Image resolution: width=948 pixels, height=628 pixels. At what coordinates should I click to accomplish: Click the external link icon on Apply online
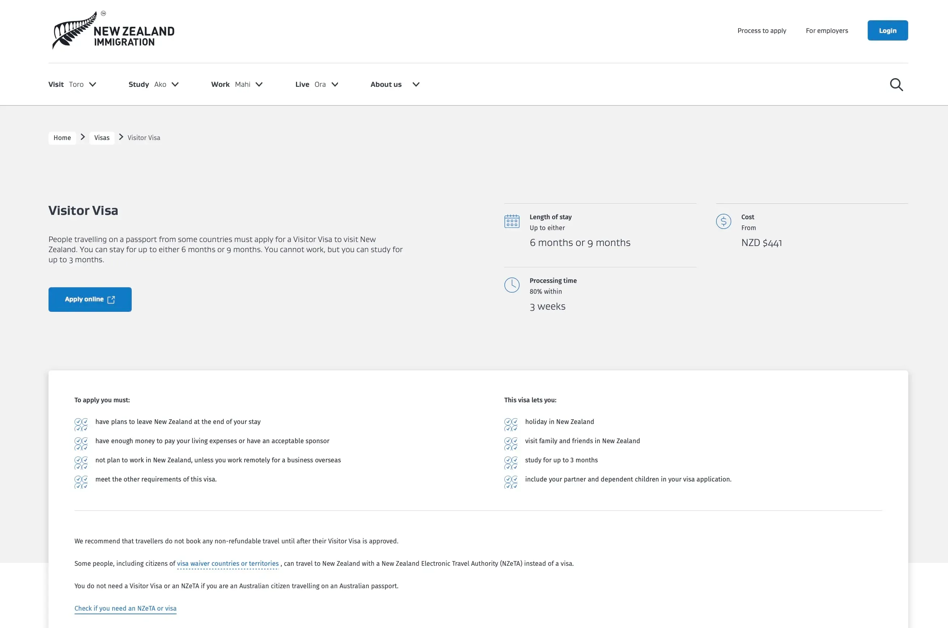click(111, 299)
